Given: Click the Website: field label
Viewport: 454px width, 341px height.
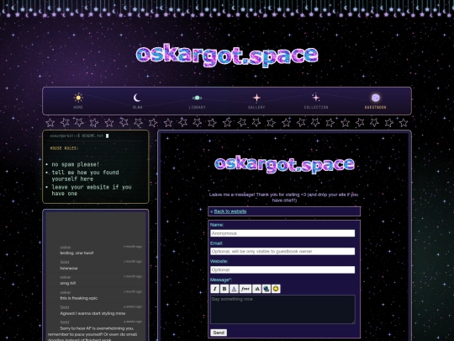Looking at the screenshot, I should [219, 261].
